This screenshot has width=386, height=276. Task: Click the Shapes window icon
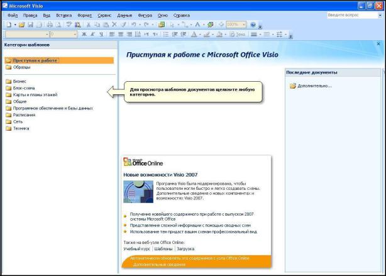pos(162,25)
